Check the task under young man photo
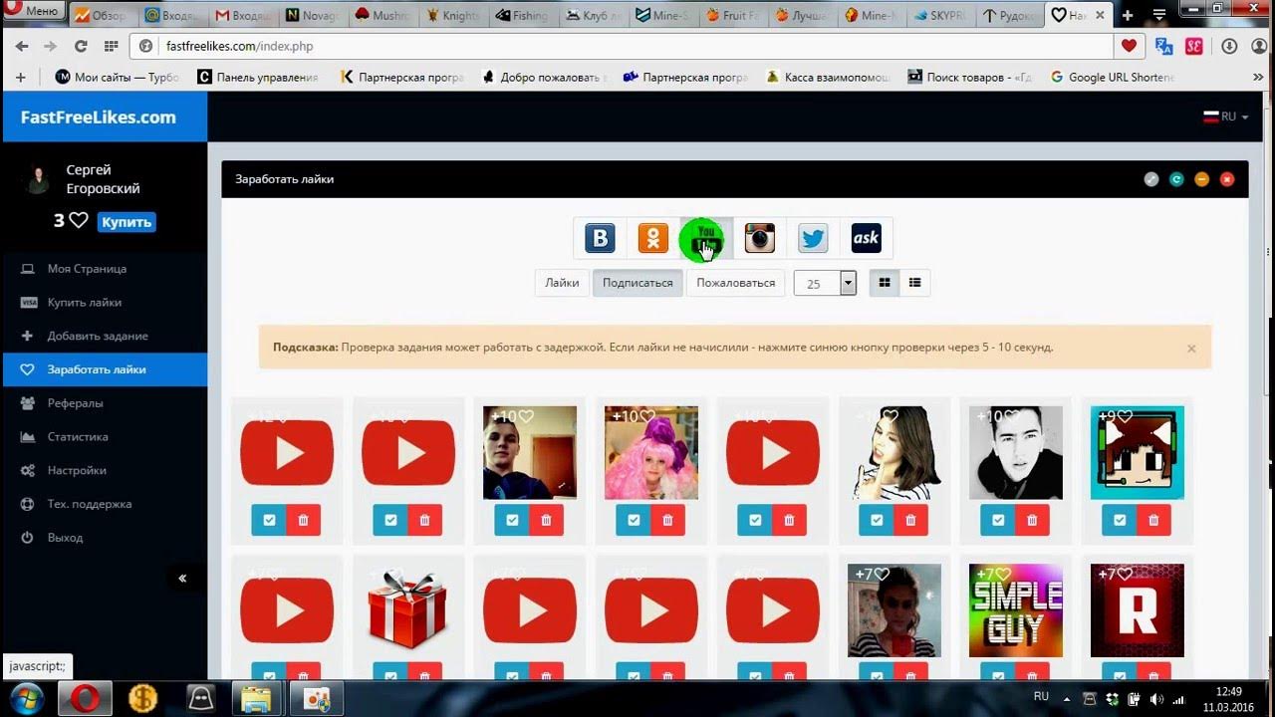The image size is (1275, 717). coord(512,520)
